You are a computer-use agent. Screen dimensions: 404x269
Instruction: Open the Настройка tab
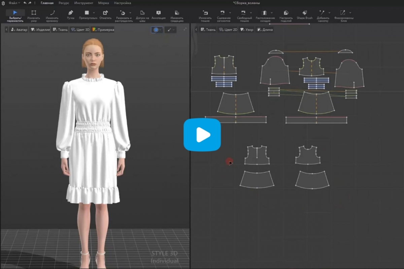(123, 3)
